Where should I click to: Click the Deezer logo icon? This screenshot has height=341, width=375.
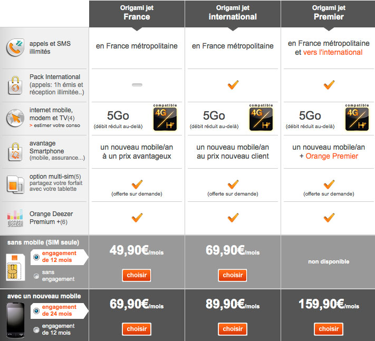14,218
